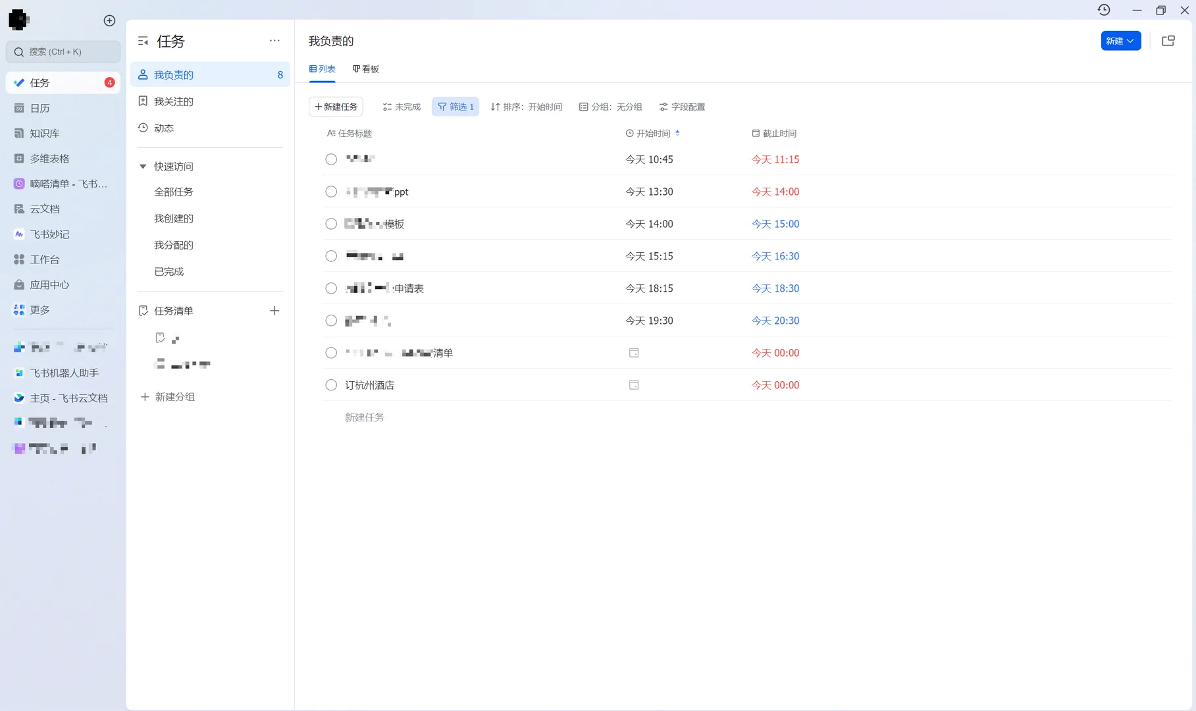This screenshot has width=1196, height=711.
Task: Open the history clock icon in title bar
Action: [1104, 10]
